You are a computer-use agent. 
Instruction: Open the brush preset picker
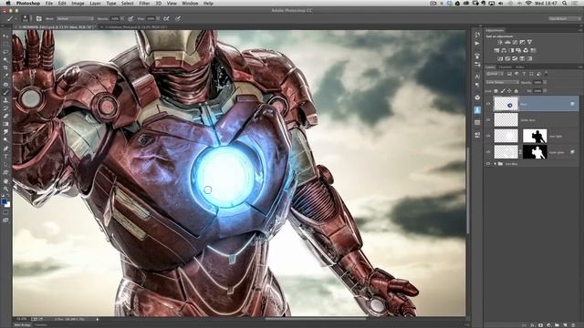pyautogui.click(x=26, y=18)
